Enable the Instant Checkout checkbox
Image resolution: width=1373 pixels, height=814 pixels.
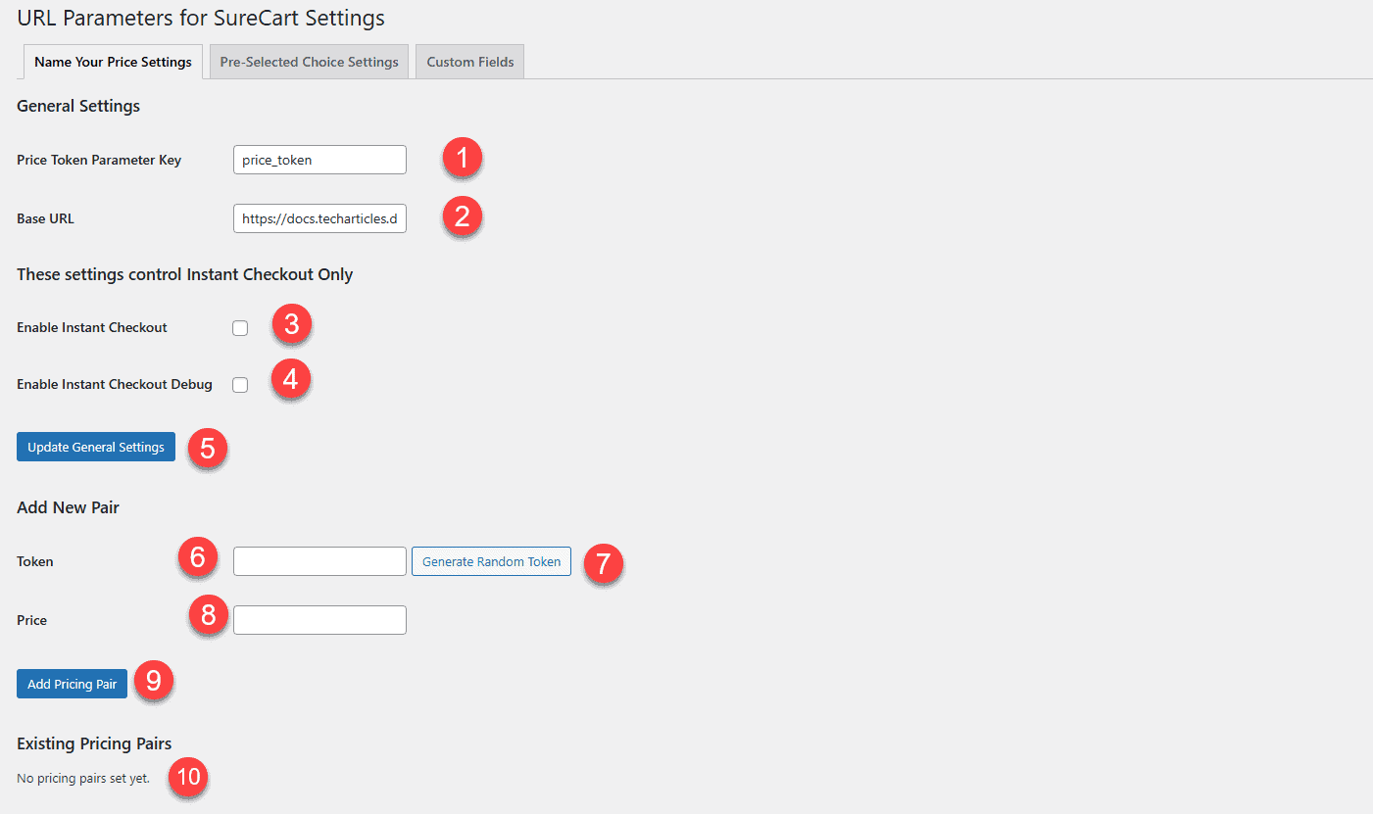240,328
